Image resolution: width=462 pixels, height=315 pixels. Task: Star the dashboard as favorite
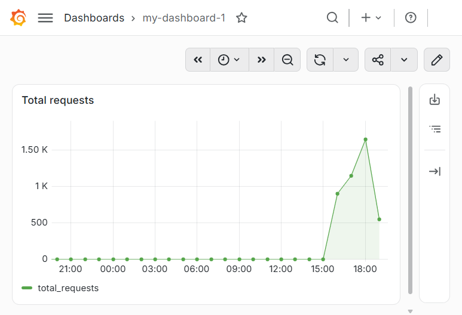pyautogui.click(x=241, y=18)
